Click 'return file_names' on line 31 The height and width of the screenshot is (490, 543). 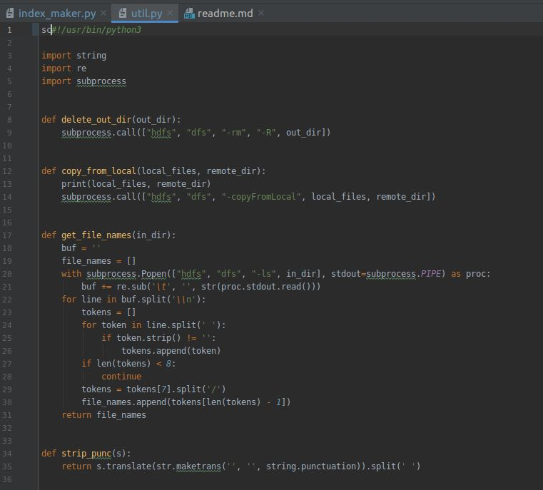(x=104, y=415)
